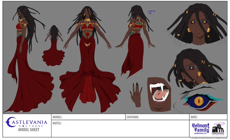Click the COSTUME: field label
The height and width of the screenshot is (140, 230).
(133, 117)
